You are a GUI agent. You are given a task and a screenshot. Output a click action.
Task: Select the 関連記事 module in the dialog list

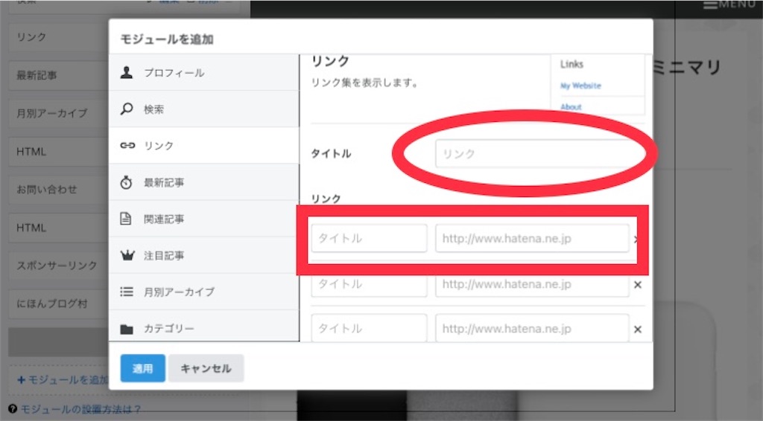[204, 219]
